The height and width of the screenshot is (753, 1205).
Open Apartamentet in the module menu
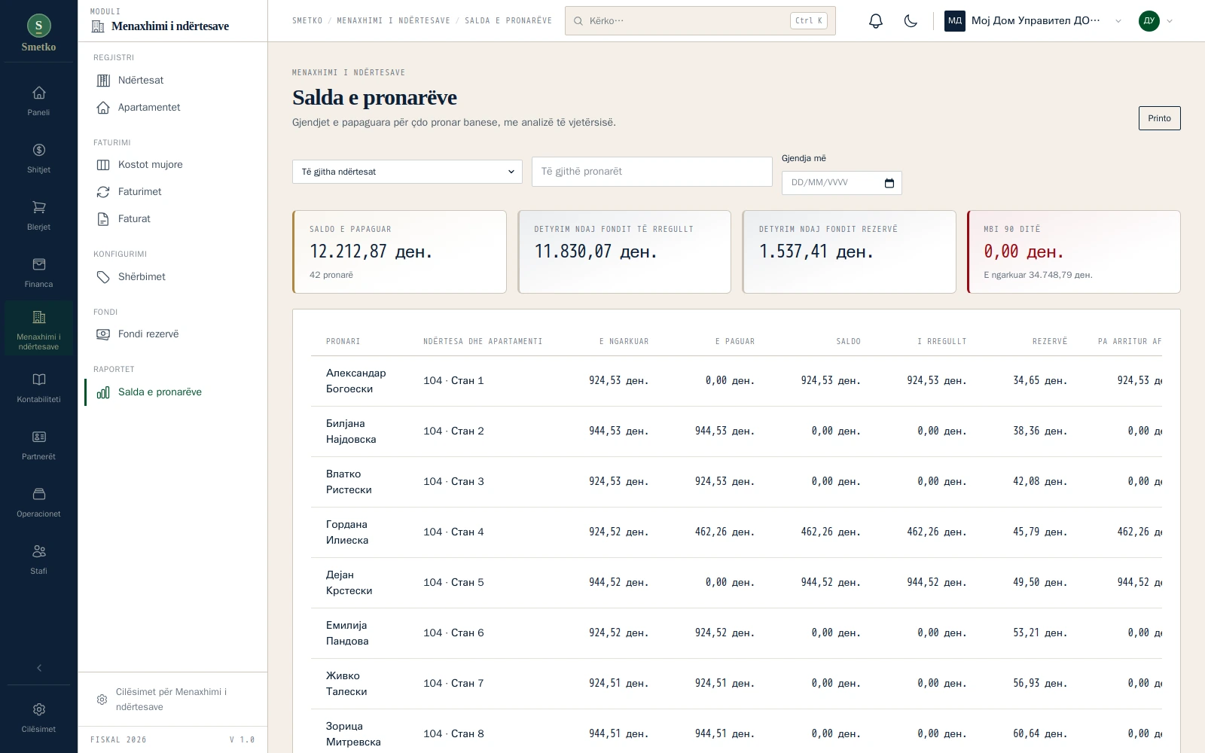tap(173, 108)
